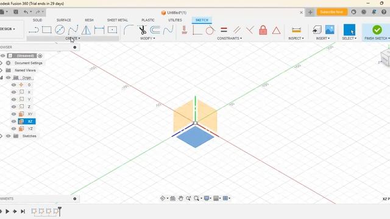This screenshot has width=390, height=219.
Task: Switch to the UTILITIES tab
Action: (x=175, y=20)
